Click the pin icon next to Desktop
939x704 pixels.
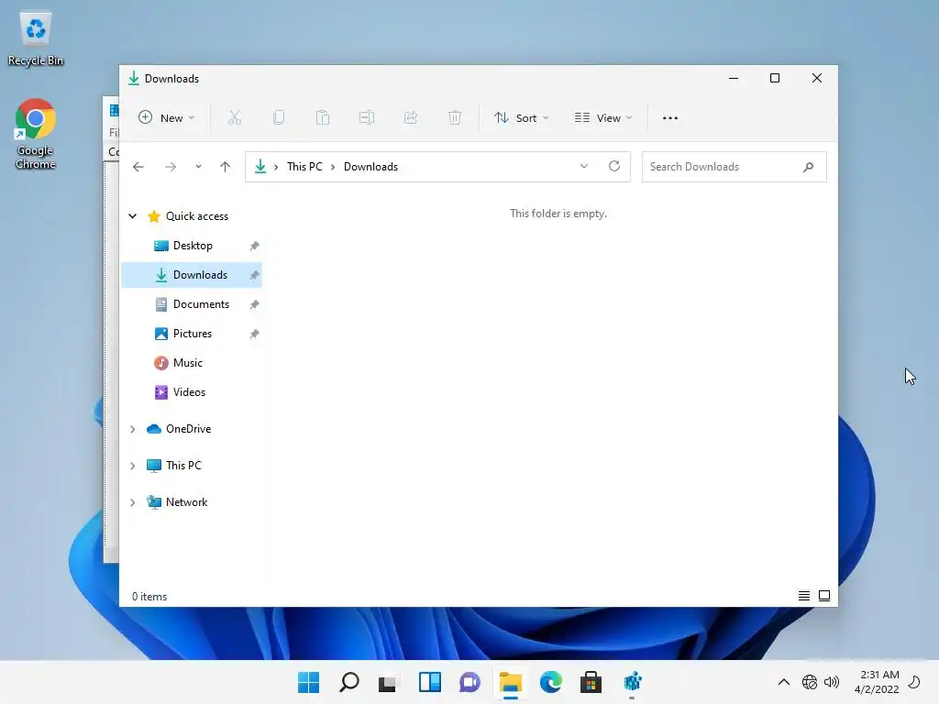click(x=255, y=246)
